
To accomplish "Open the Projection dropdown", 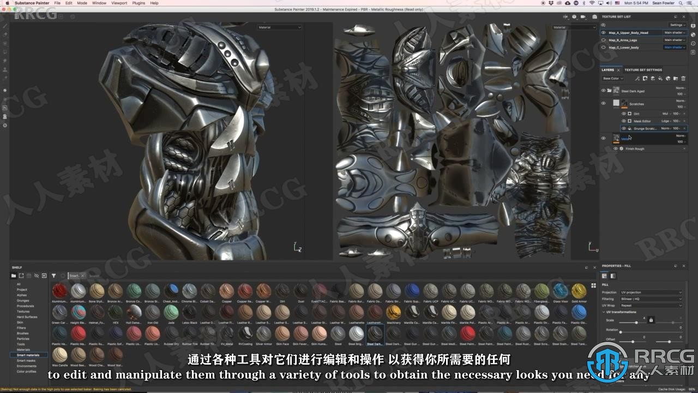I will click(651, 292).
